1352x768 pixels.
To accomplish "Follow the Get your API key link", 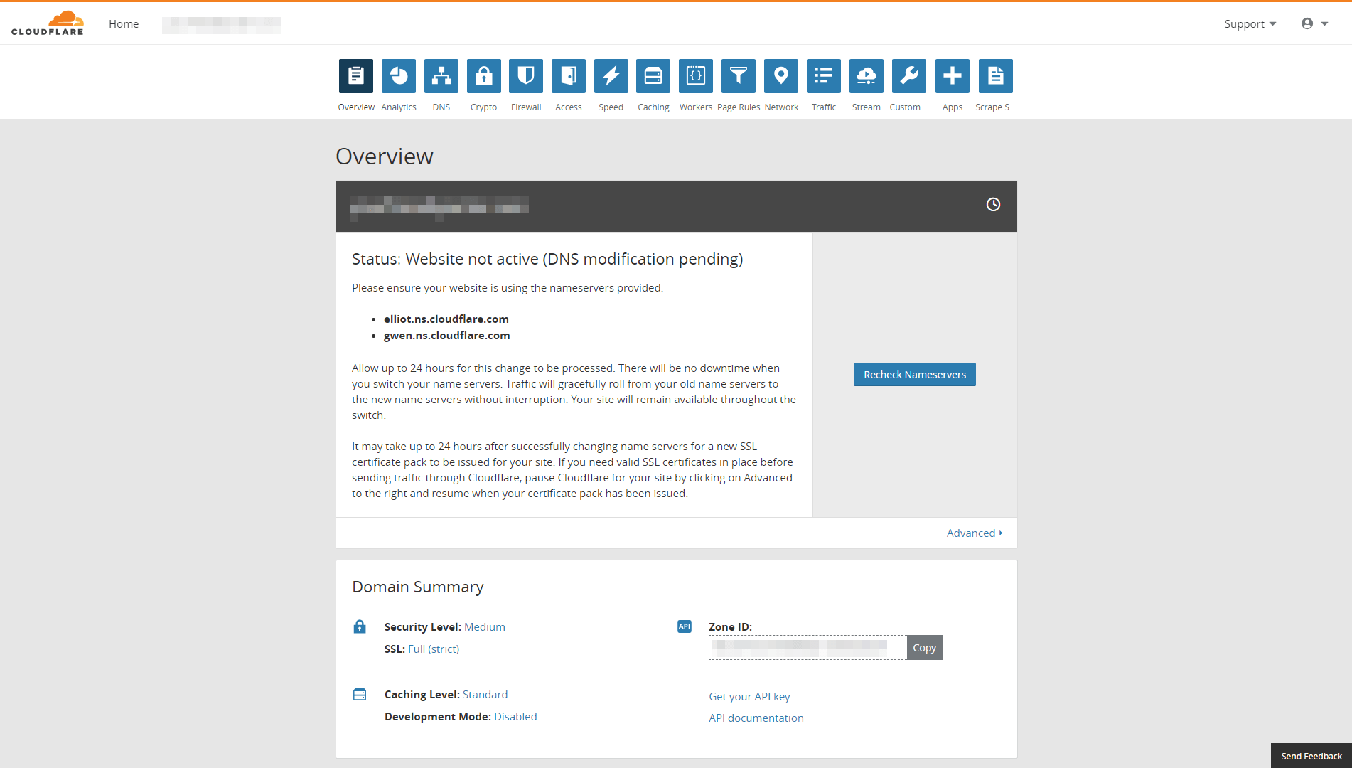I will (749, 697).
